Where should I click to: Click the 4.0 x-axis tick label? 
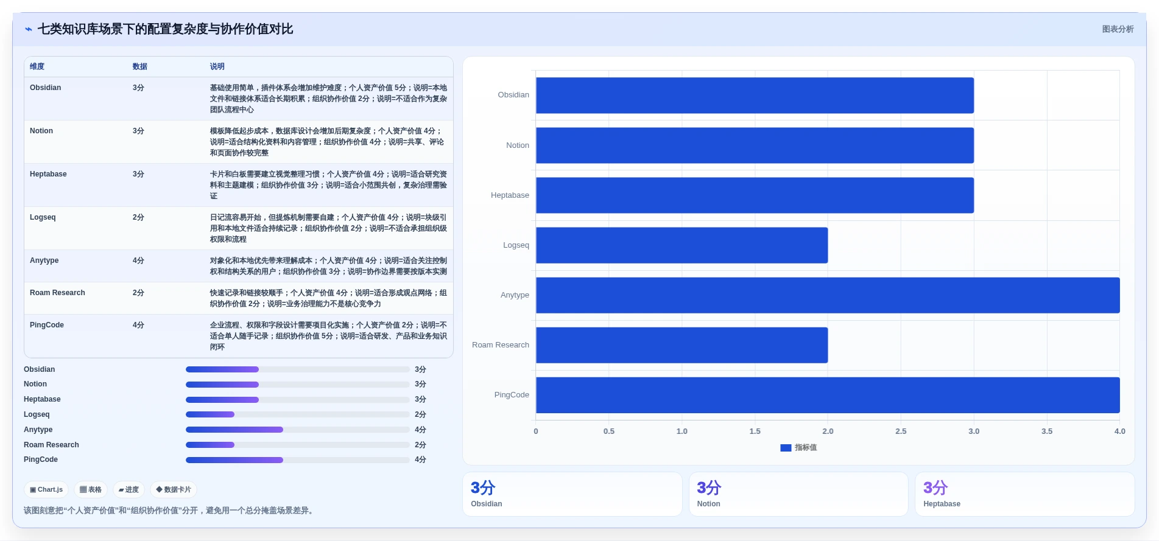(1120, 431)
